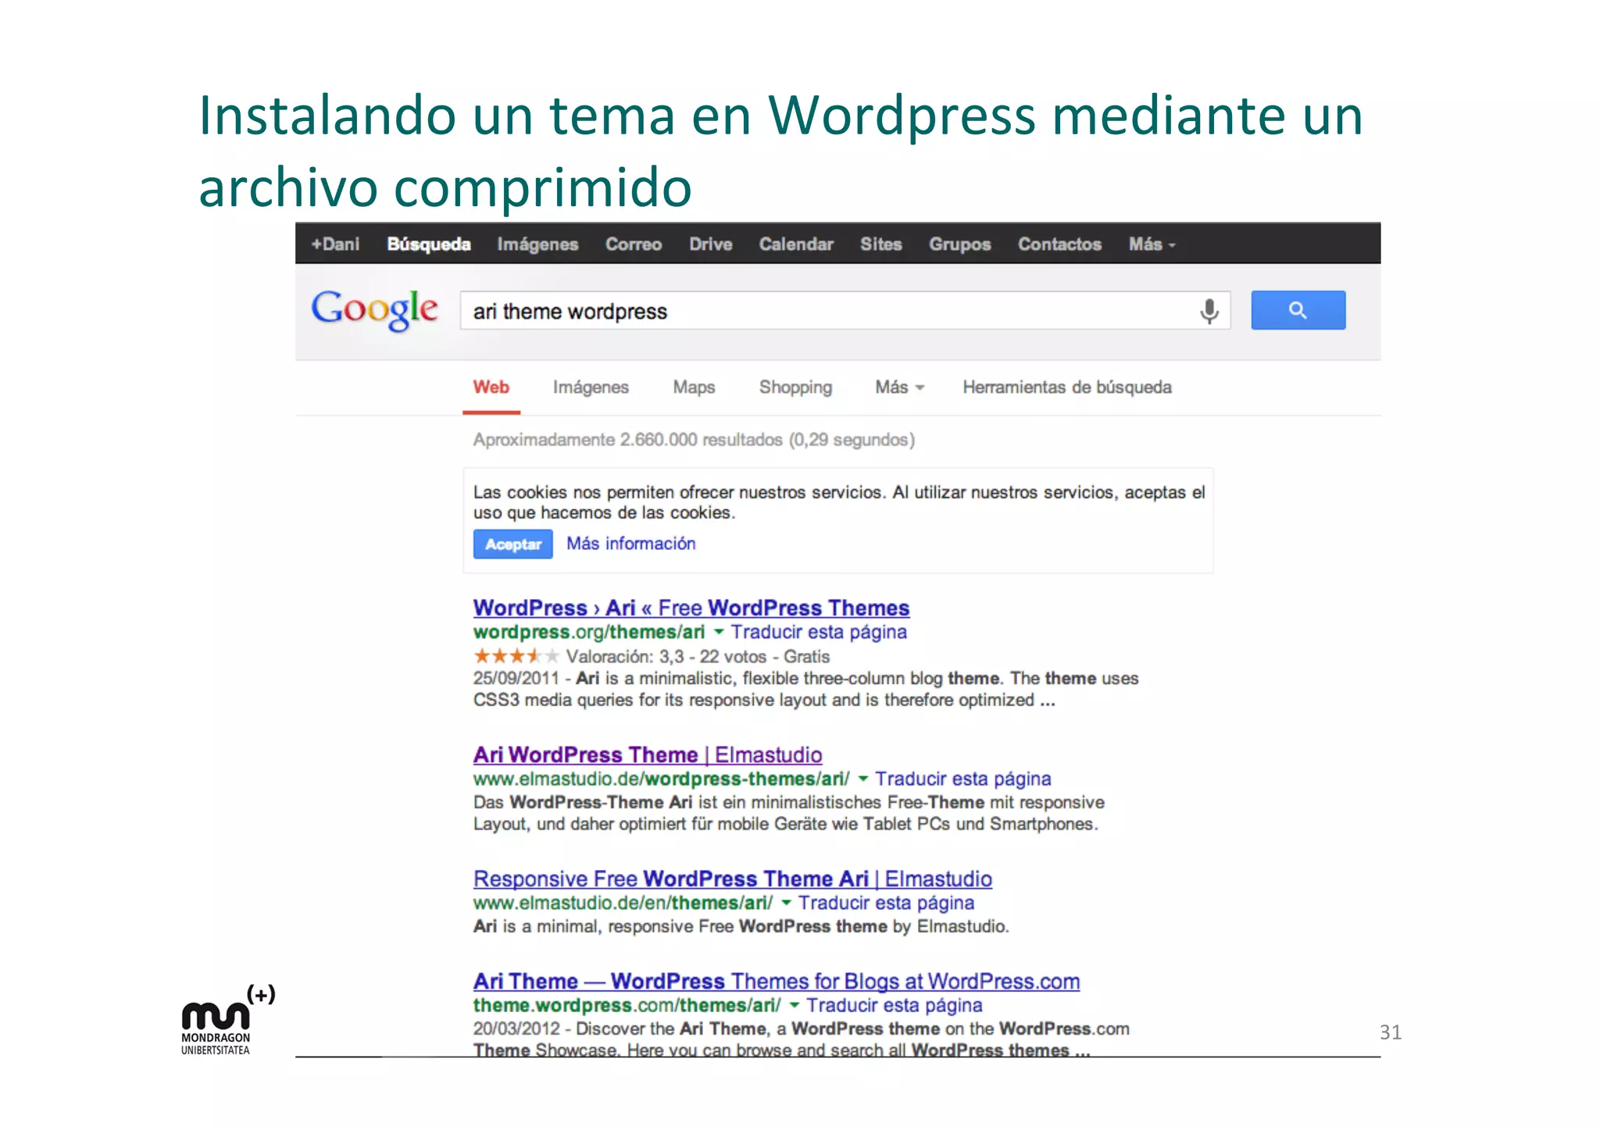Click the www.elmastudio.de/wordpress-themes/ari/ URL text
This screenshot has width=1600, height=1130.
[x=661, y=779]
